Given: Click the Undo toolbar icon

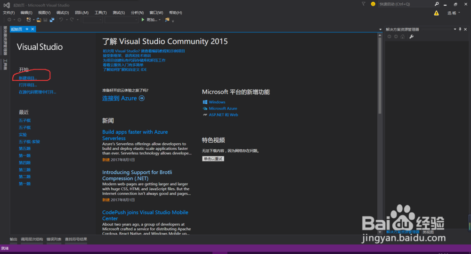Looking at the screenshot, I should [x=61, y=20].
